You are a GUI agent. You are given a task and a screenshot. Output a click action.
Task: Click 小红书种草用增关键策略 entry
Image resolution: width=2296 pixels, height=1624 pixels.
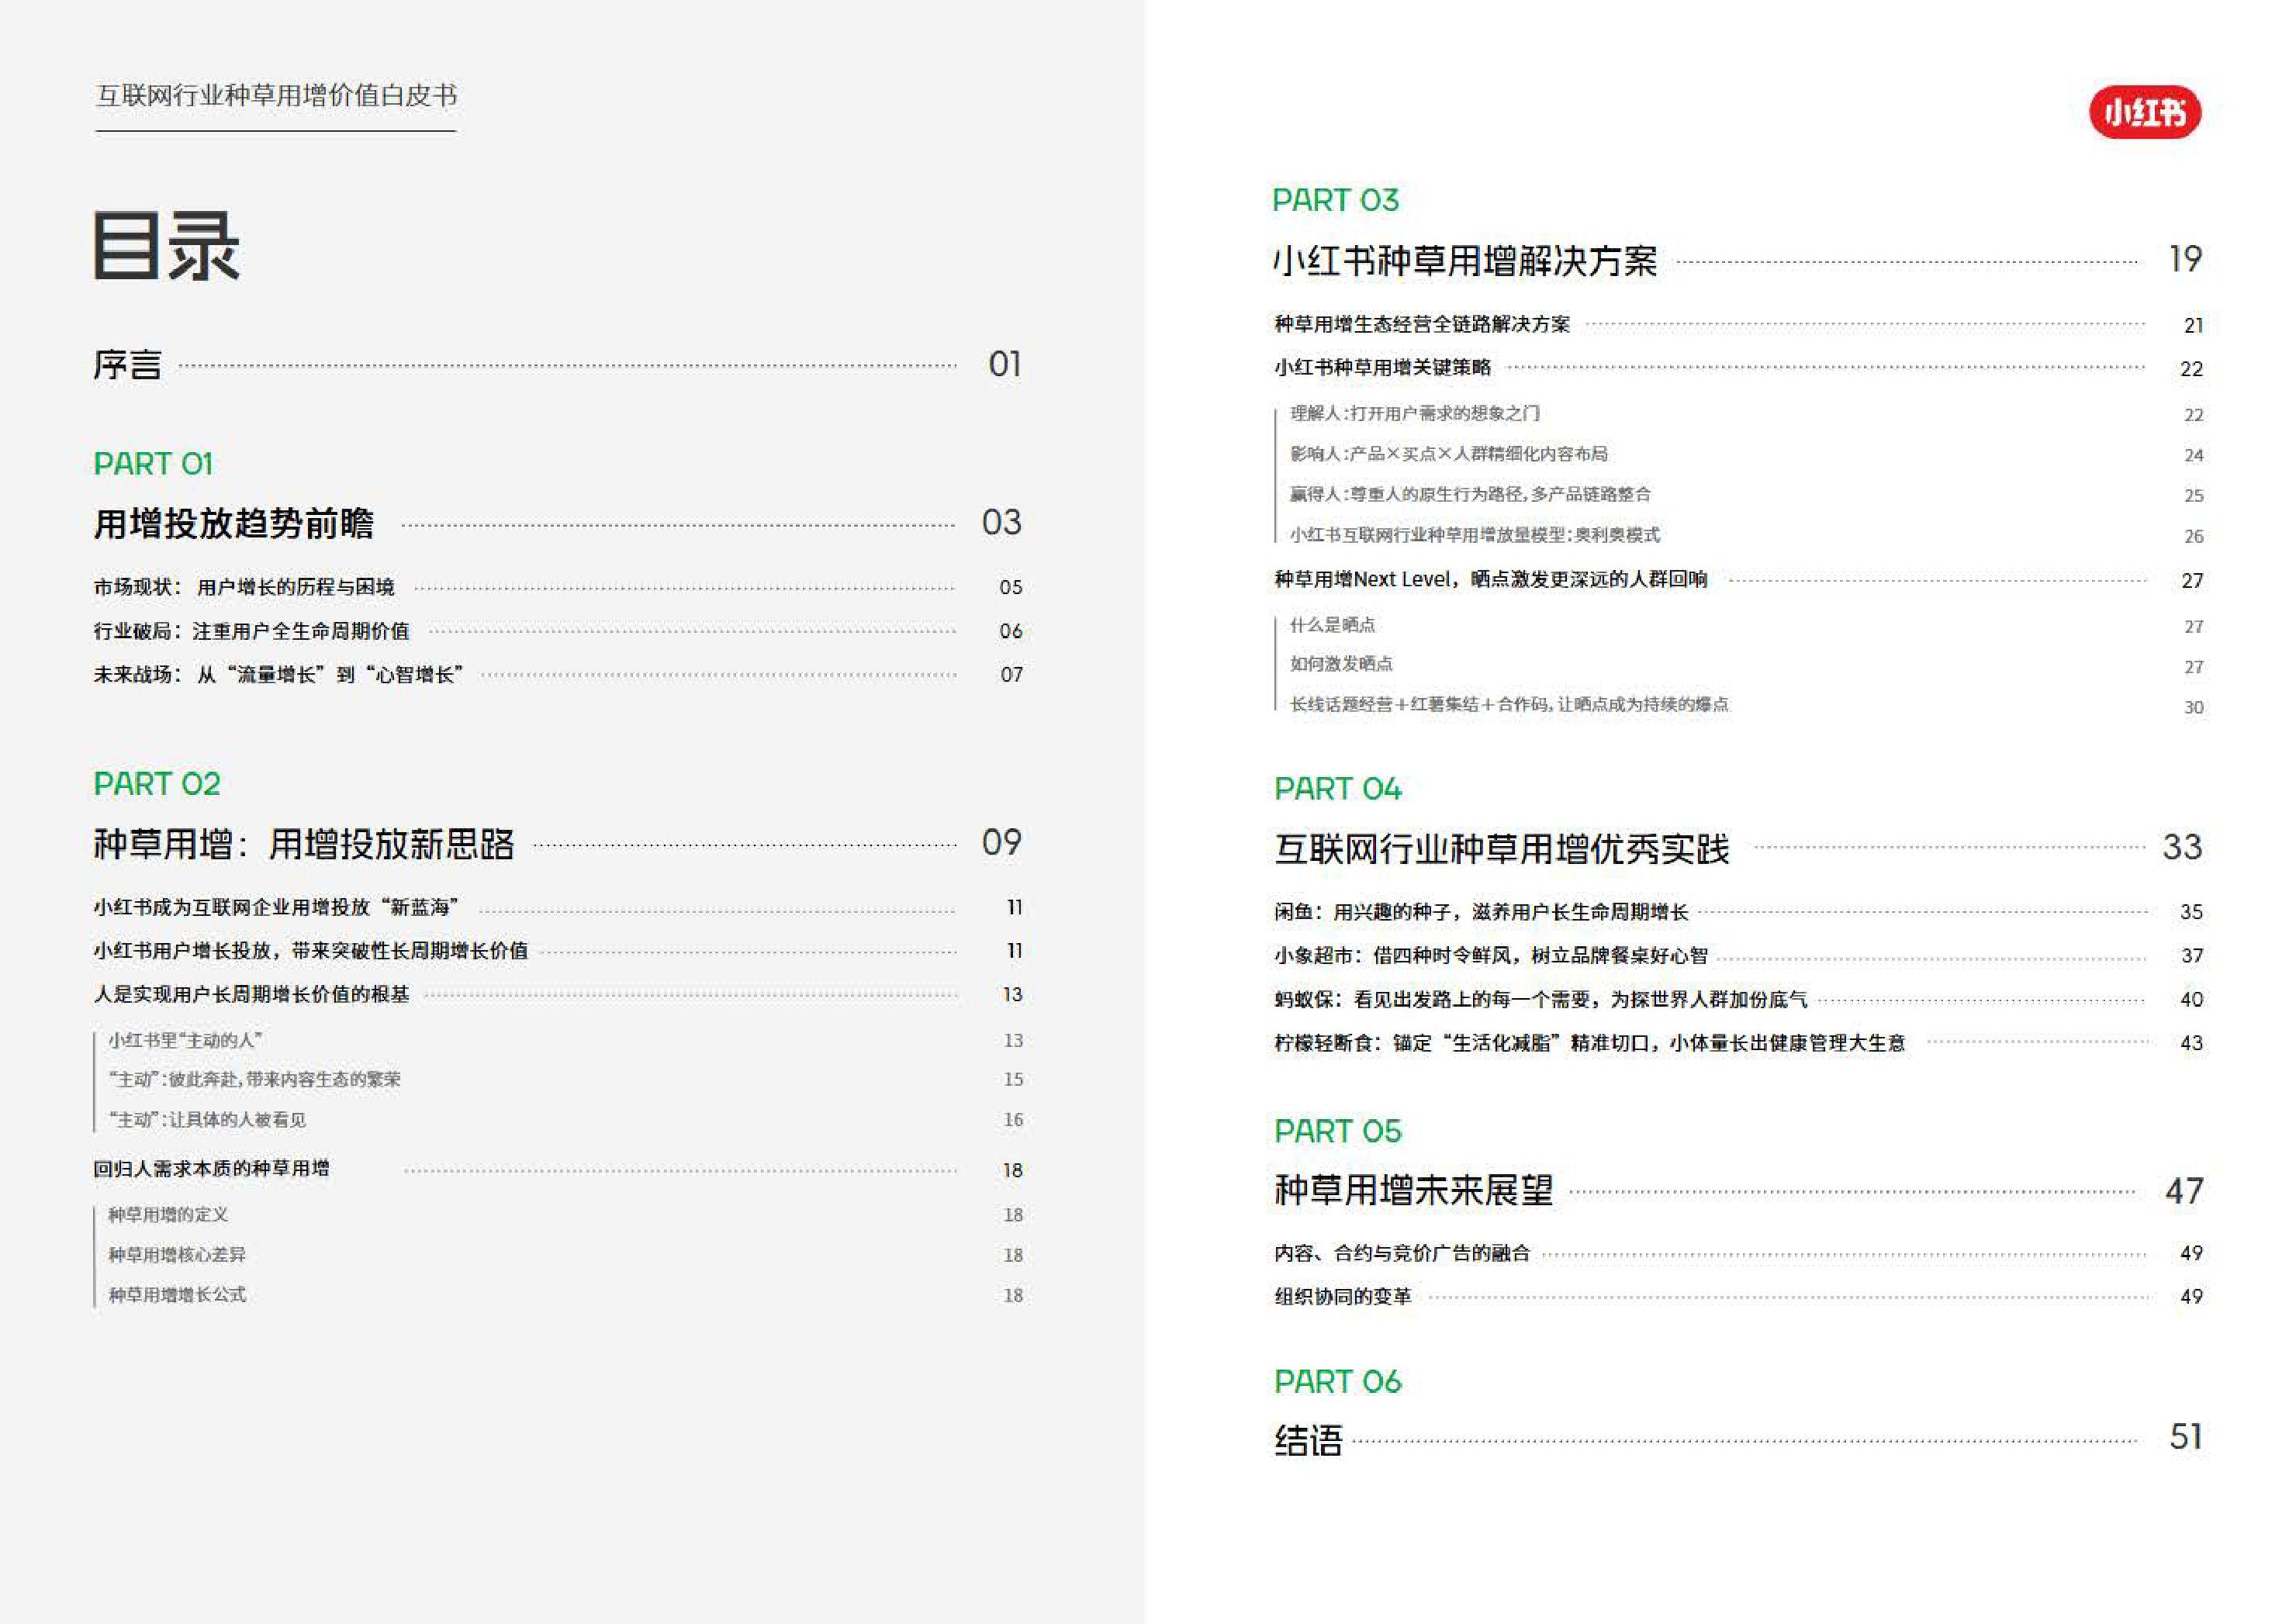[1382, 368]
